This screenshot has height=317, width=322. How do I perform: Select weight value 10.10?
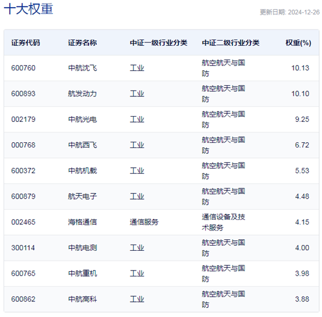pos(300,93)
